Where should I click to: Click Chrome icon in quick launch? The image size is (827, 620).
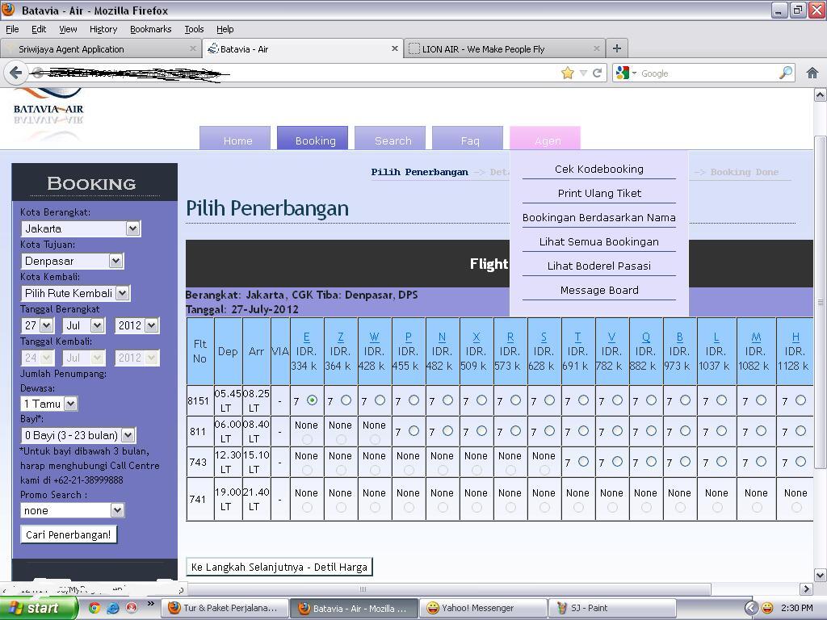94,608
